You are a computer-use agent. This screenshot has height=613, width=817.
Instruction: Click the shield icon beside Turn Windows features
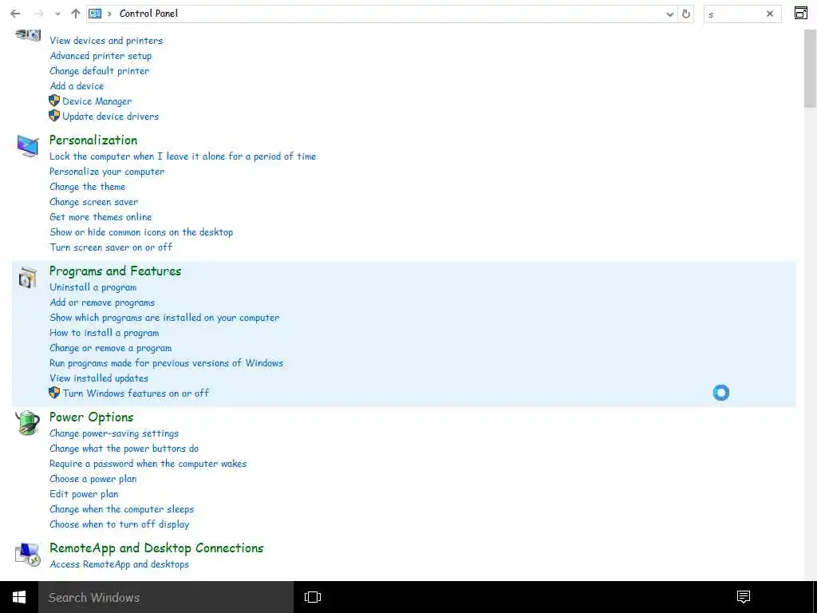click(54, 393)
